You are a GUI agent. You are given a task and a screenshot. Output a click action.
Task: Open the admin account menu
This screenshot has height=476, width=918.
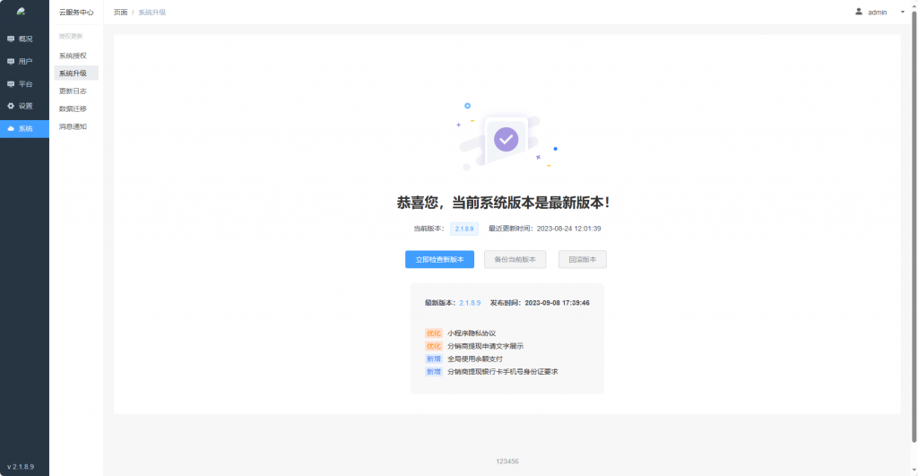877,13
